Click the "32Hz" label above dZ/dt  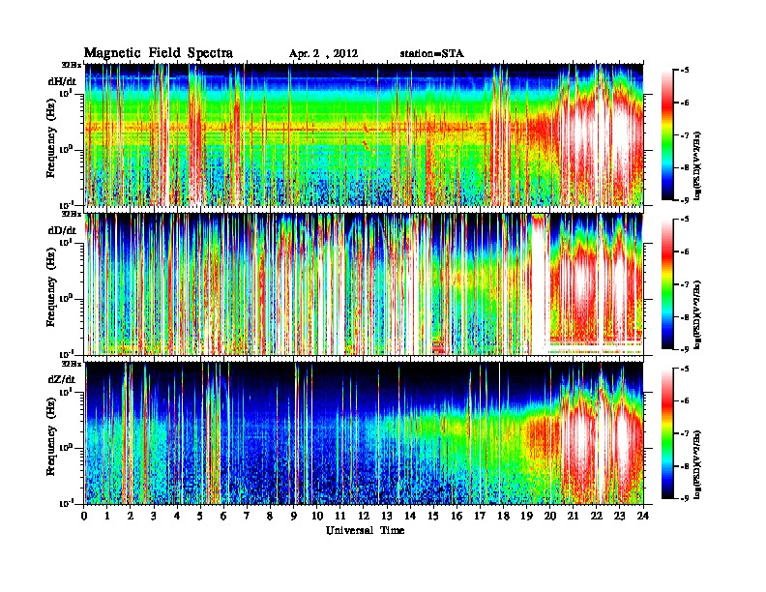tap(72, 364)
